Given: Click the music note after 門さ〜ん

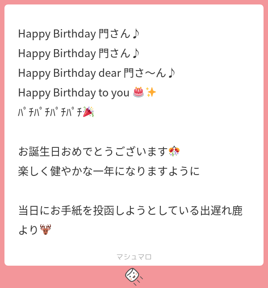Looking at the screenshot, I should [171, 73].
